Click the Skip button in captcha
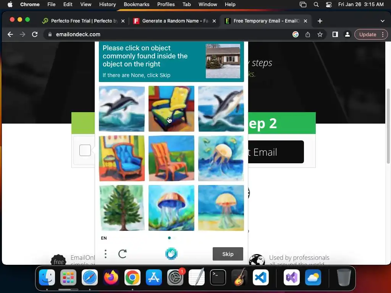Image resolution: width=391 pixels, height=293 pixels. pos(228,254)
